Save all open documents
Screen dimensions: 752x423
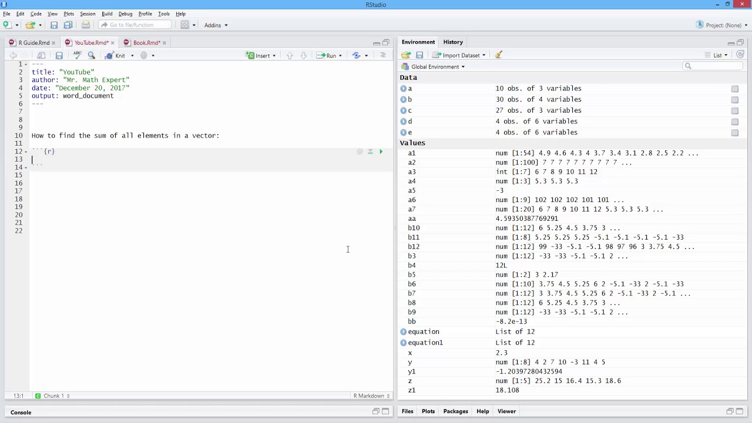[68, 25]
